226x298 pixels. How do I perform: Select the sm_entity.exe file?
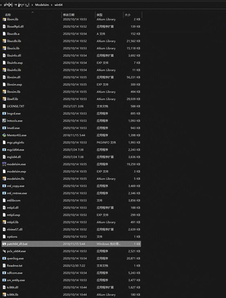click(71, 280)
